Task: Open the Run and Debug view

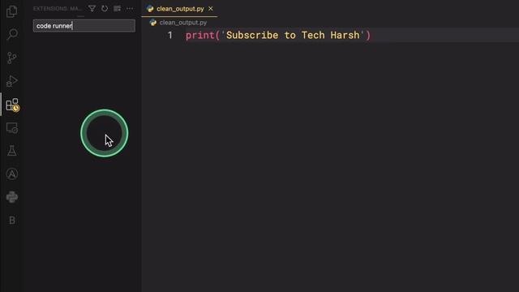Action: [x=12, y=81]
